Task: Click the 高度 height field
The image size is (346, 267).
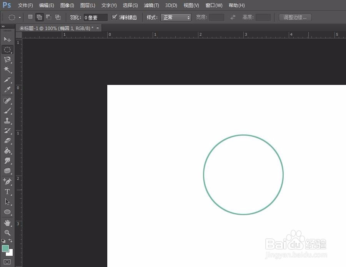Action: pos(263,17)
